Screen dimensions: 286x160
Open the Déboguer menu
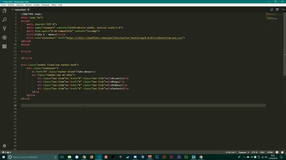click(x=46, y=5)
